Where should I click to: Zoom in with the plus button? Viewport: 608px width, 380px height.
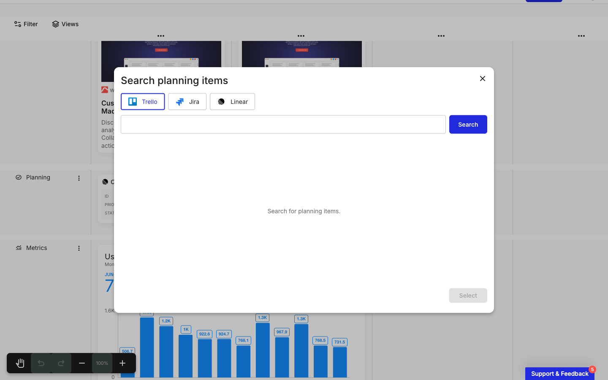point(122,363)
